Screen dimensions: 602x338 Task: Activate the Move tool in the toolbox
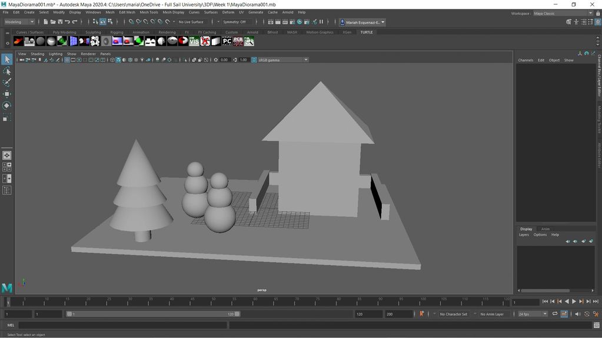click(x=6, y=94)
